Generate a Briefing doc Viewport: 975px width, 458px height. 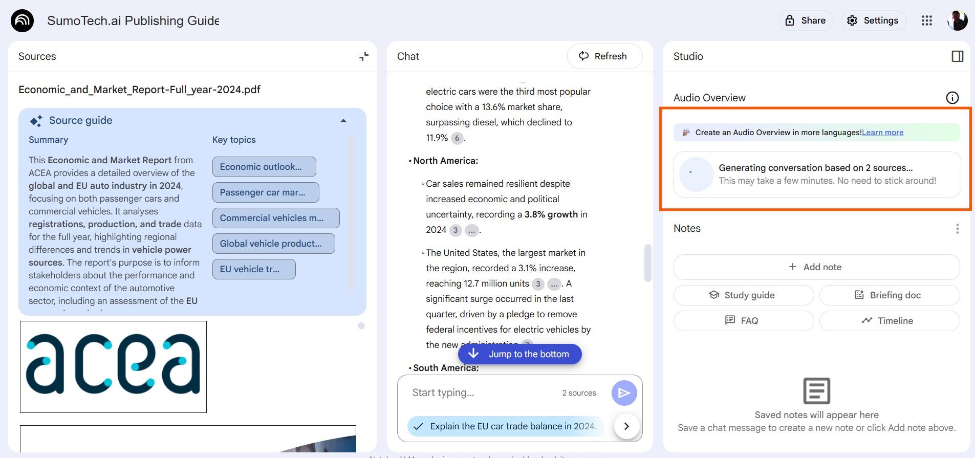tap(890, 295)
